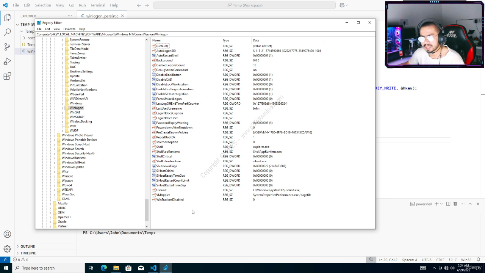Expand the Mozilla registry key

[x=50, y=204]
